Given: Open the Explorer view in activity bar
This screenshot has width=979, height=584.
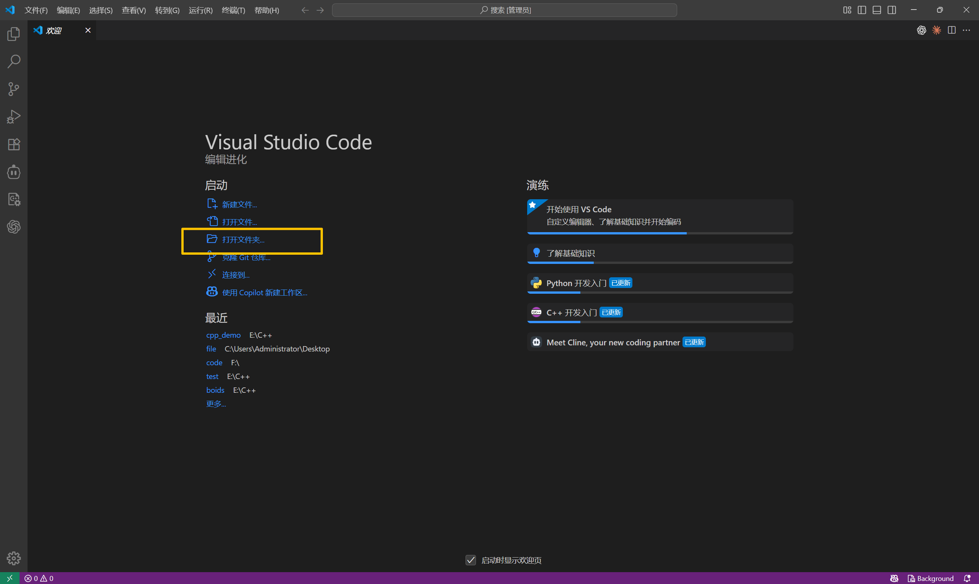Looking at the screenshot, I should coord(14,34).
